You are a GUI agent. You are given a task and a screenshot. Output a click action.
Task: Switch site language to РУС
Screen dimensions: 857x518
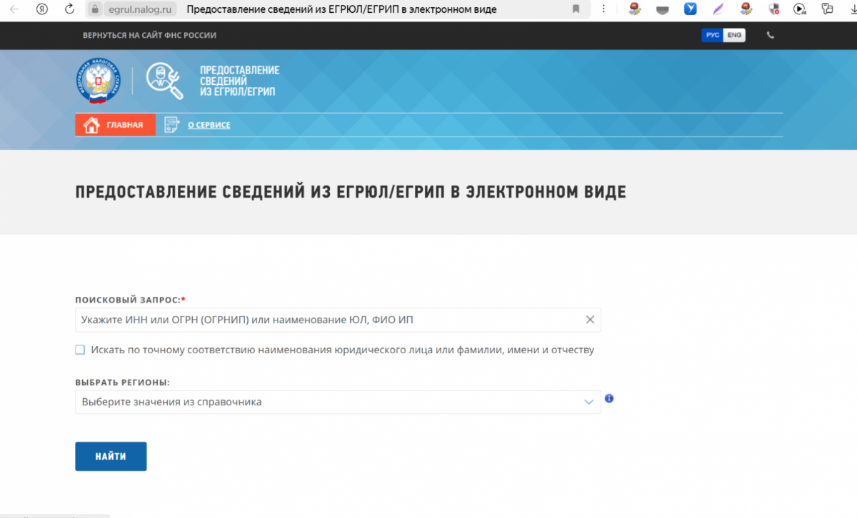[712, 35]
